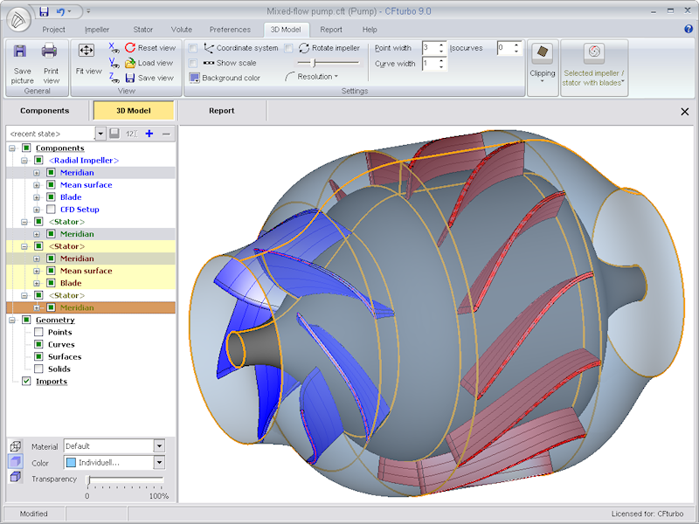Toggle Show scale checkbox
Image resolution: width=699 pixels, height=524 pixels.
click(x=193, y=63)
